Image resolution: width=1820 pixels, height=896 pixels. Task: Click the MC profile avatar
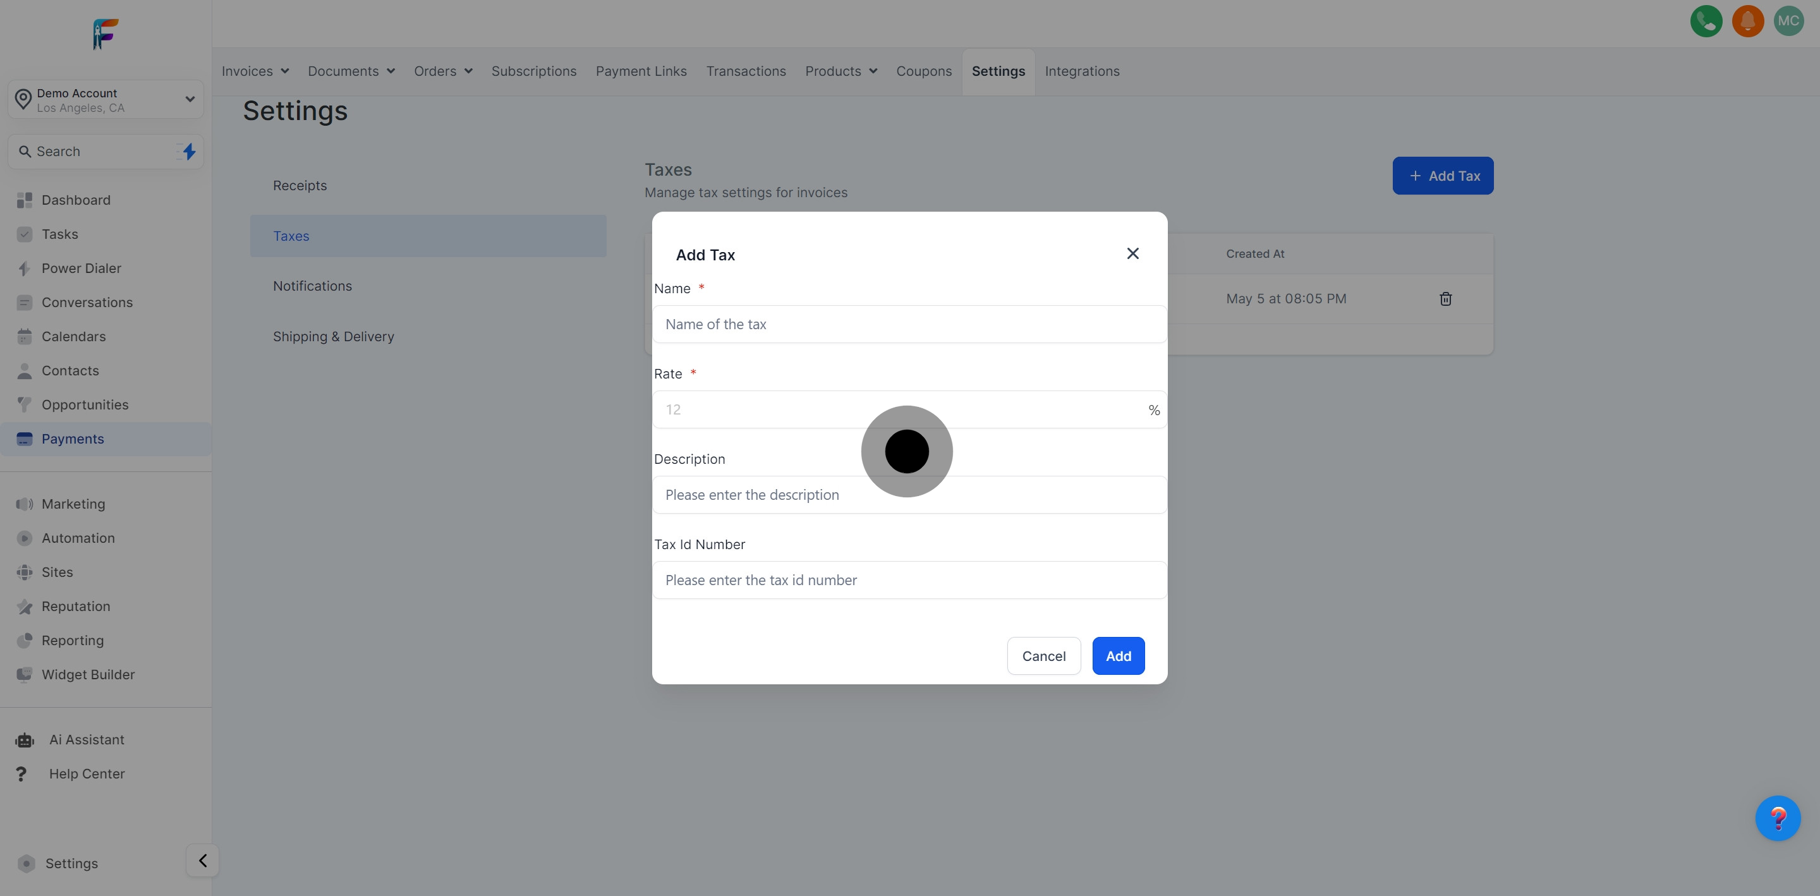pyautogui.click(x=1788, y=21)
